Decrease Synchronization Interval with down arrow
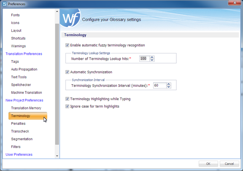 click(x=169, y=87)
